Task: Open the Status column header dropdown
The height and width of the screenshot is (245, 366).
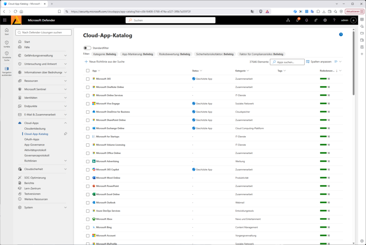Action: click(197, 71)
